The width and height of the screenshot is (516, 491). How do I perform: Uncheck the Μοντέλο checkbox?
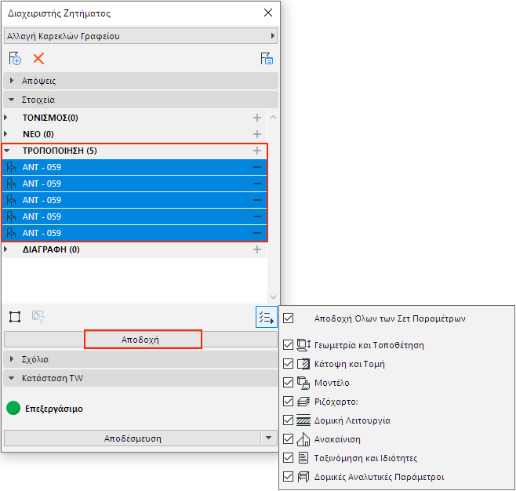tap(289, 383)
